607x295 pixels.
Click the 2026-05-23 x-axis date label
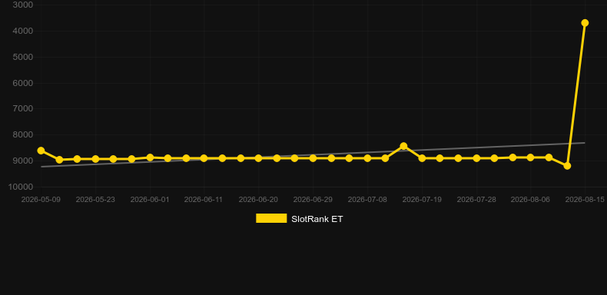(x=95, y=200)
